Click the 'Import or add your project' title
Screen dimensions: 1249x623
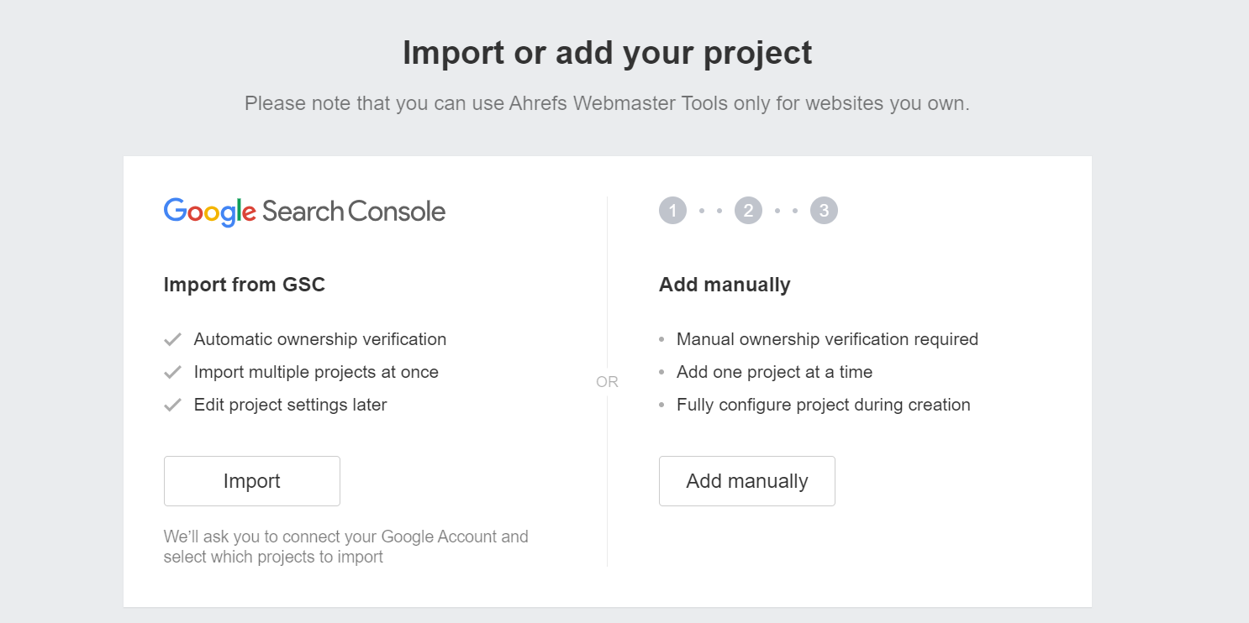coord(607,53)
